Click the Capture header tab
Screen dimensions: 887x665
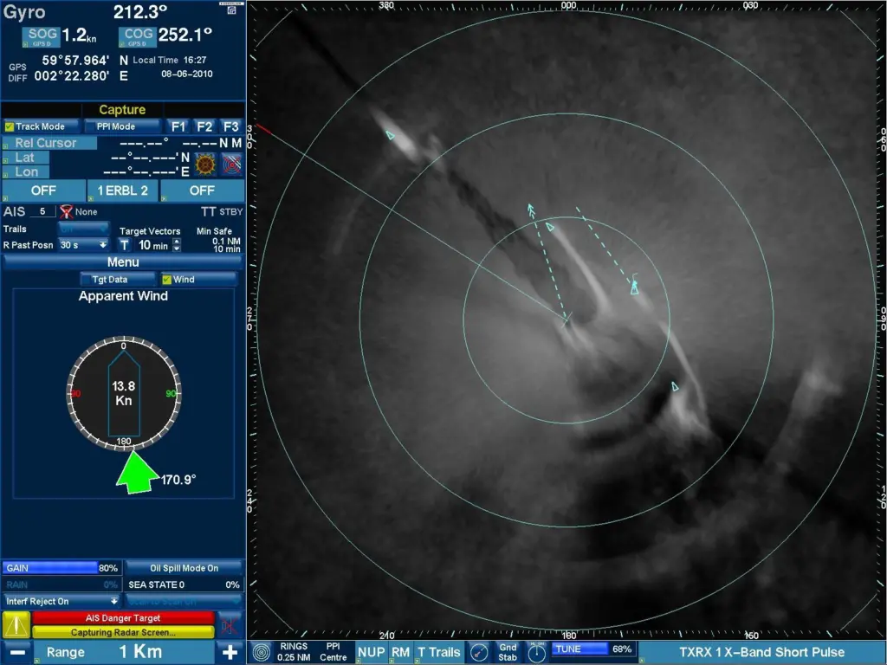(122, 110)
